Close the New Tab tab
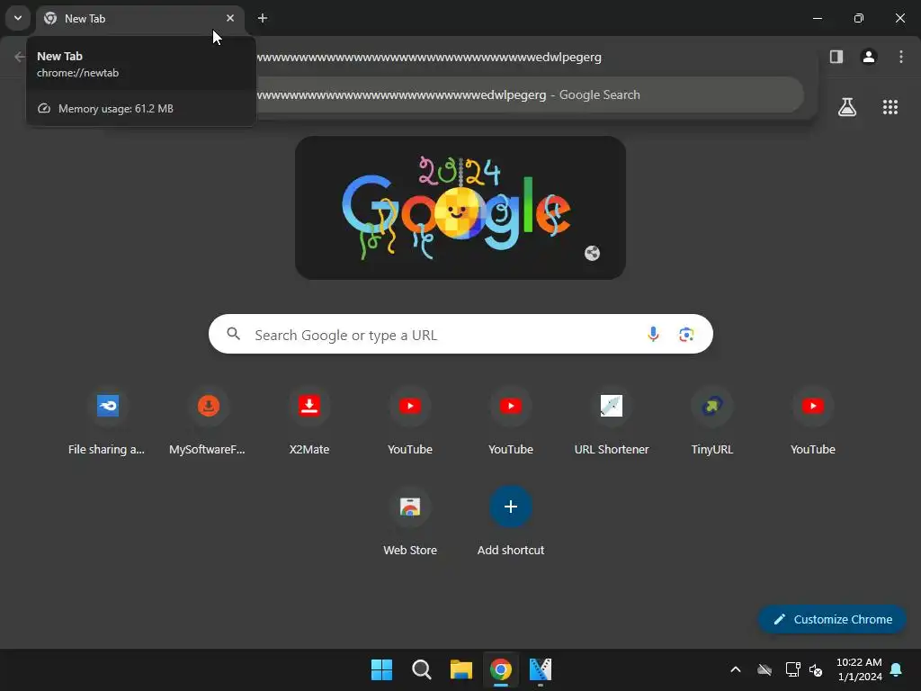The image size is (921, 691). [230, 18]
